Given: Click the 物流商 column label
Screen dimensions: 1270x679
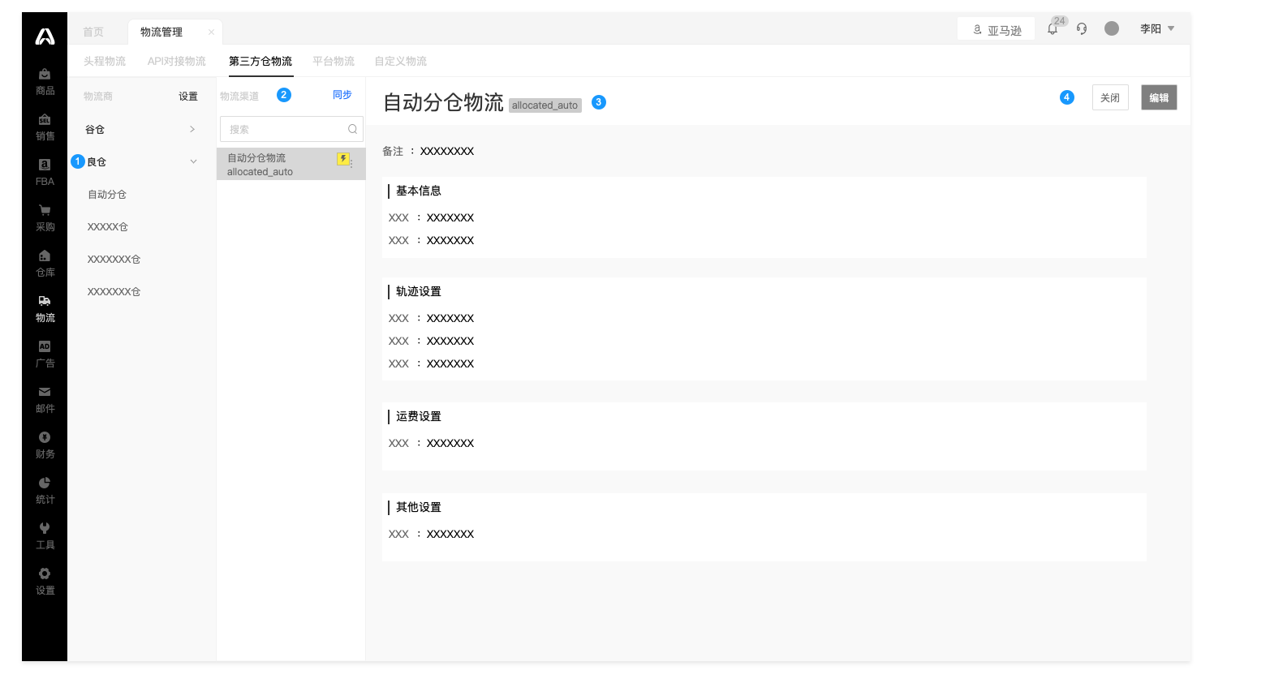Looking at the screenshot, I should tap(98, 96).
